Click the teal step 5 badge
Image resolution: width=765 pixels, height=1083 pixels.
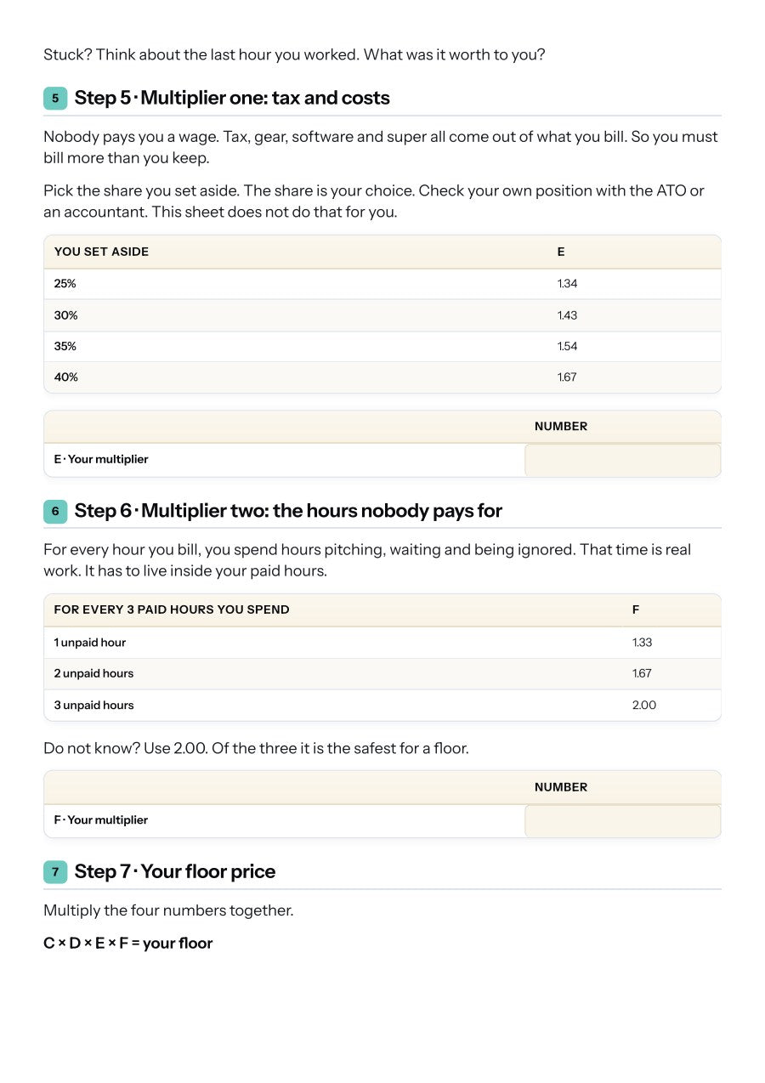(55, 99)
